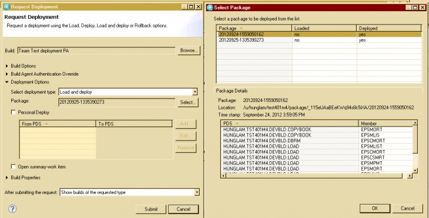This screenshot has height=218, width=429.
Task: Click the members table scroll down arrow
Action: click(415, 171)
